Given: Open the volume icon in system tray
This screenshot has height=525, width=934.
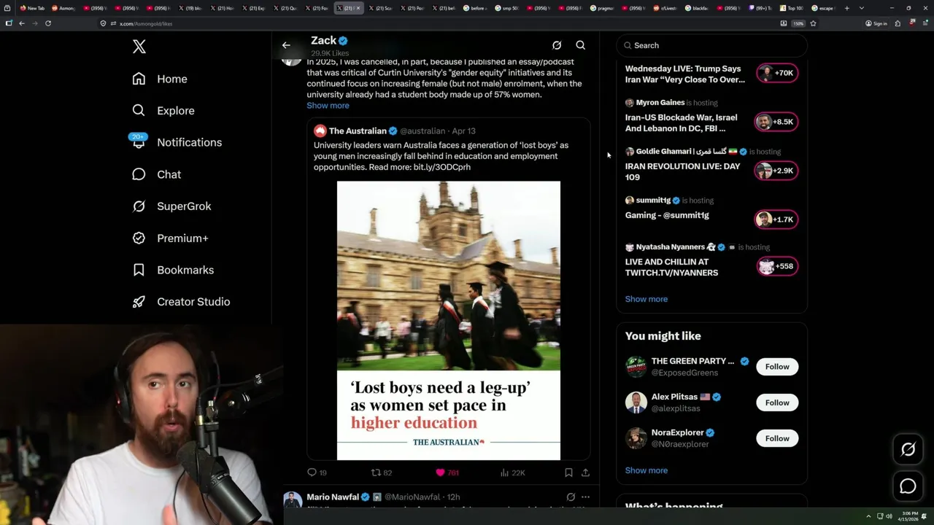Looking at the screenshot, I should click(889, 516).
